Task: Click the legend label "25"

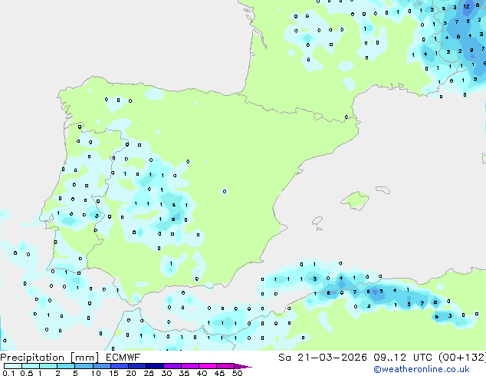Action: (x=149, y=373)
